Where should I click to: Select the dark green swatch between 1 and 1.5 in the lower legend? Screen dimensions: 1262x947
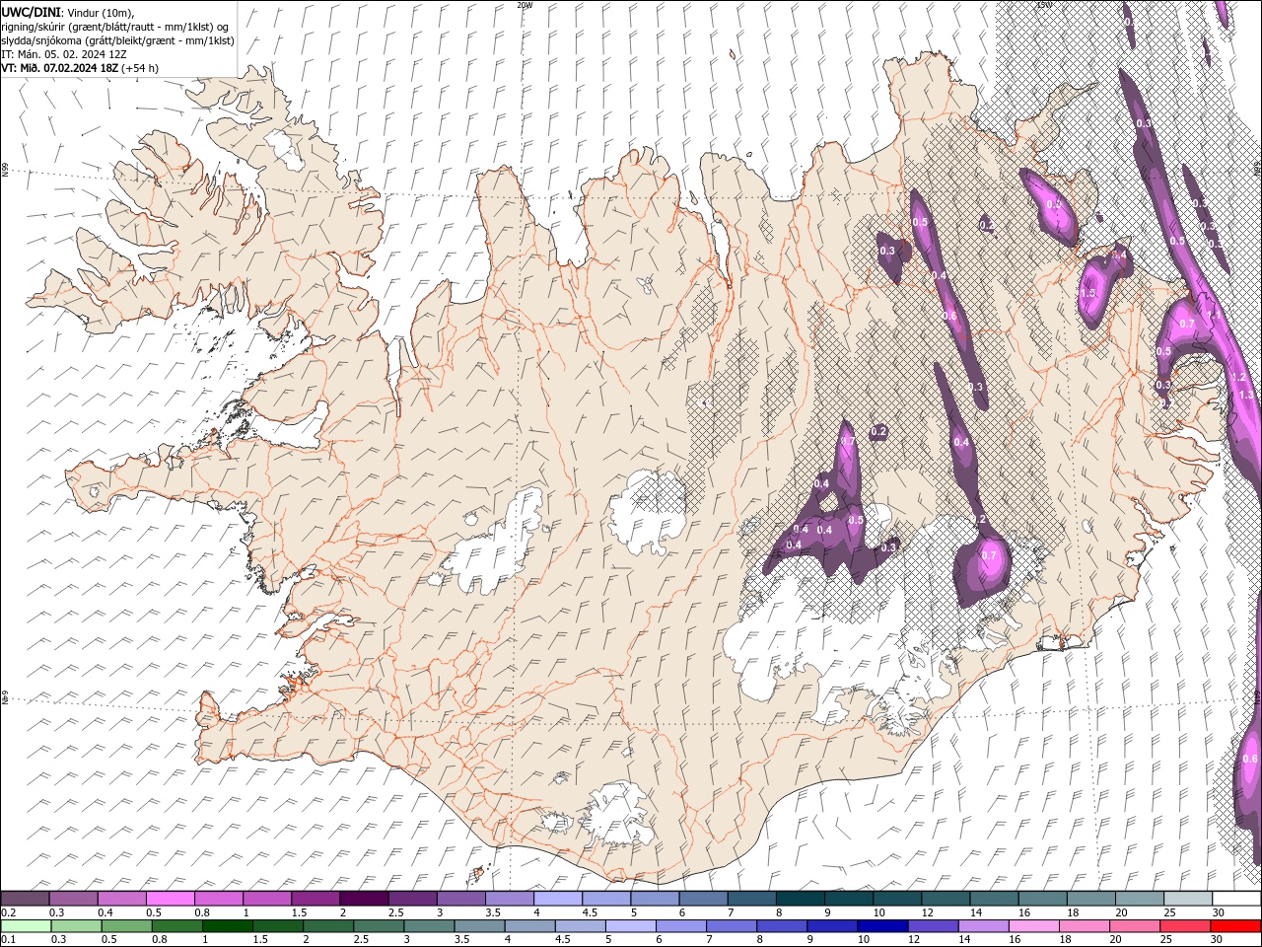pyautogui.click(x=227, y=926)
